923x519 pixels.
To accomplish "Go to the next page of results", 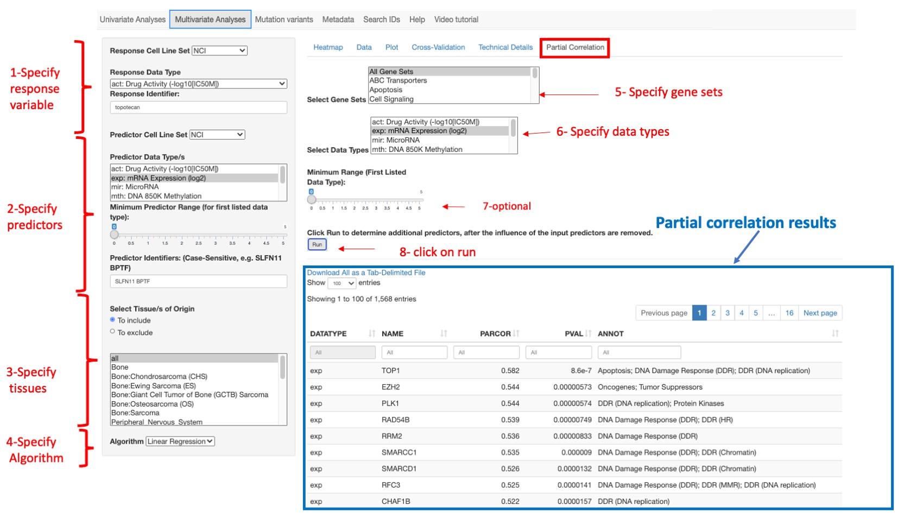I will pos(820,313).
